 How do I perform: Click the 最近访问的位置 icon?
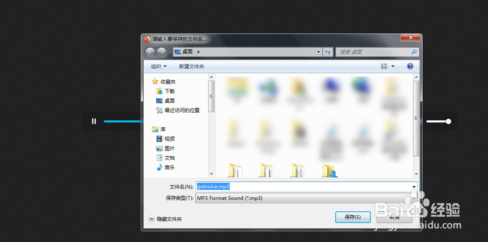[x=159, y=110]
